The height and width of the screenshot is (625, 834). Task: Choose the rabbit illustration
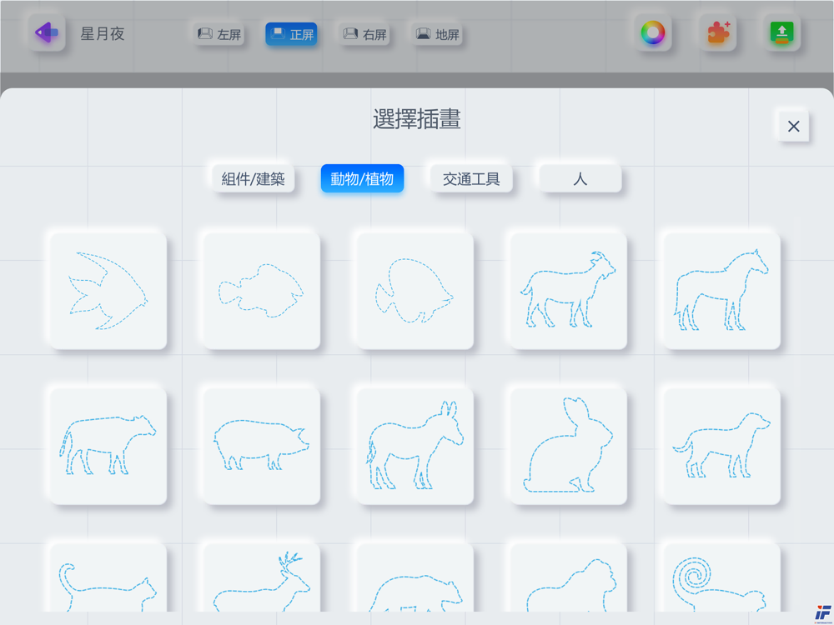(569, 446)
